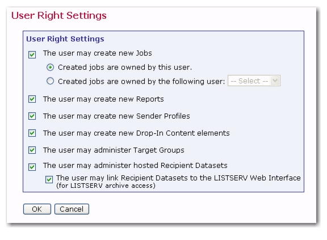327x240 pixels.
Task: Toggle the create new Reports checkbox
Action: point(32,99)
